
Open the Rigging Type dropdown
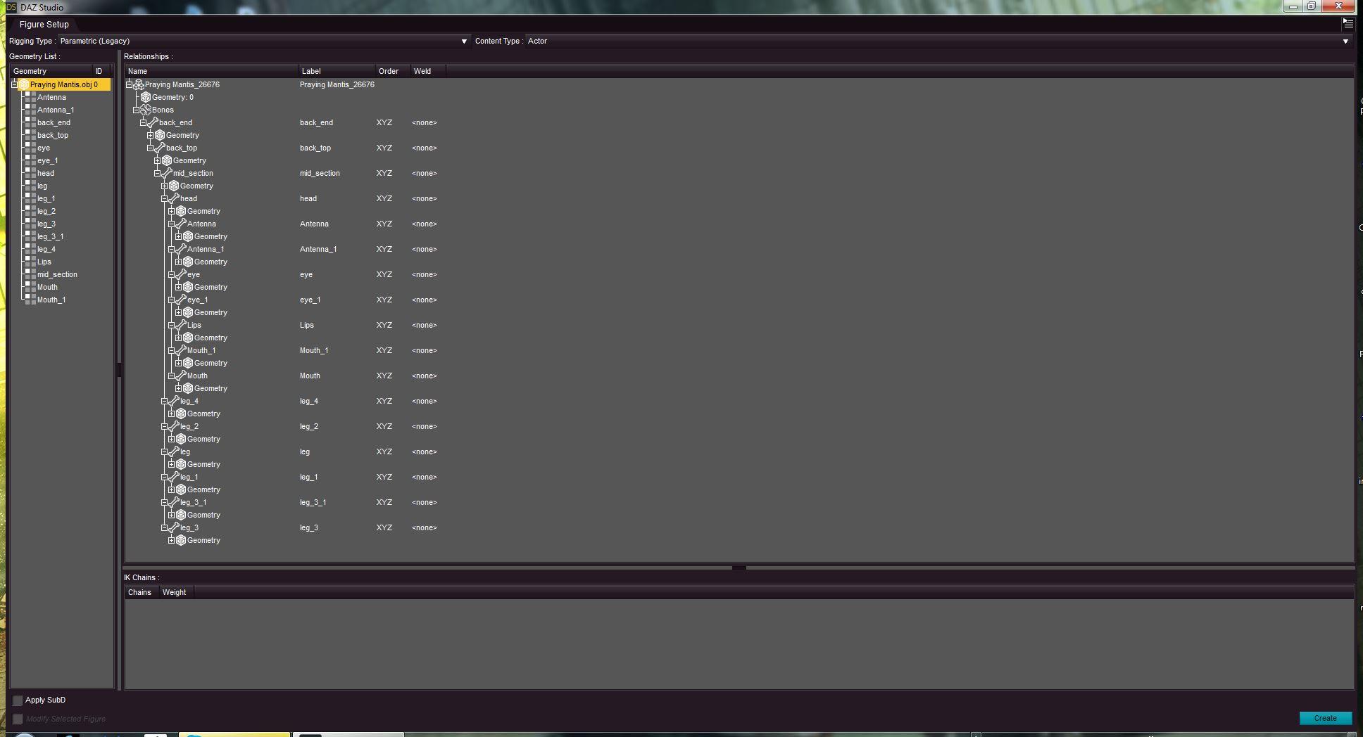click(x=265, y=41)
